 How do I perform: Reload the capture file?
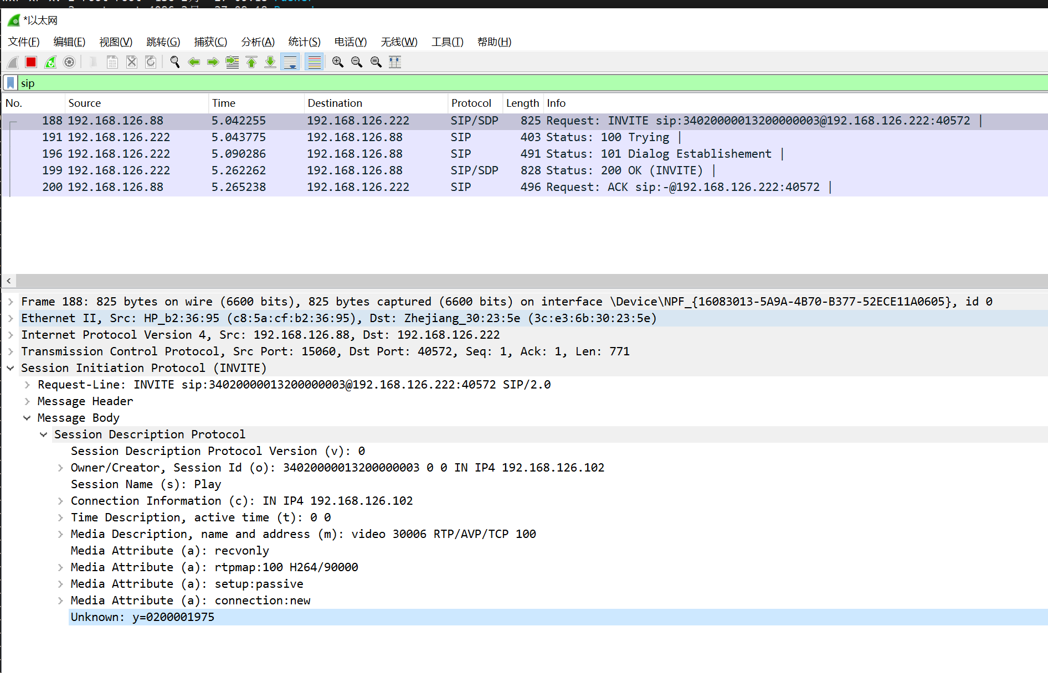tap(150, 61)
